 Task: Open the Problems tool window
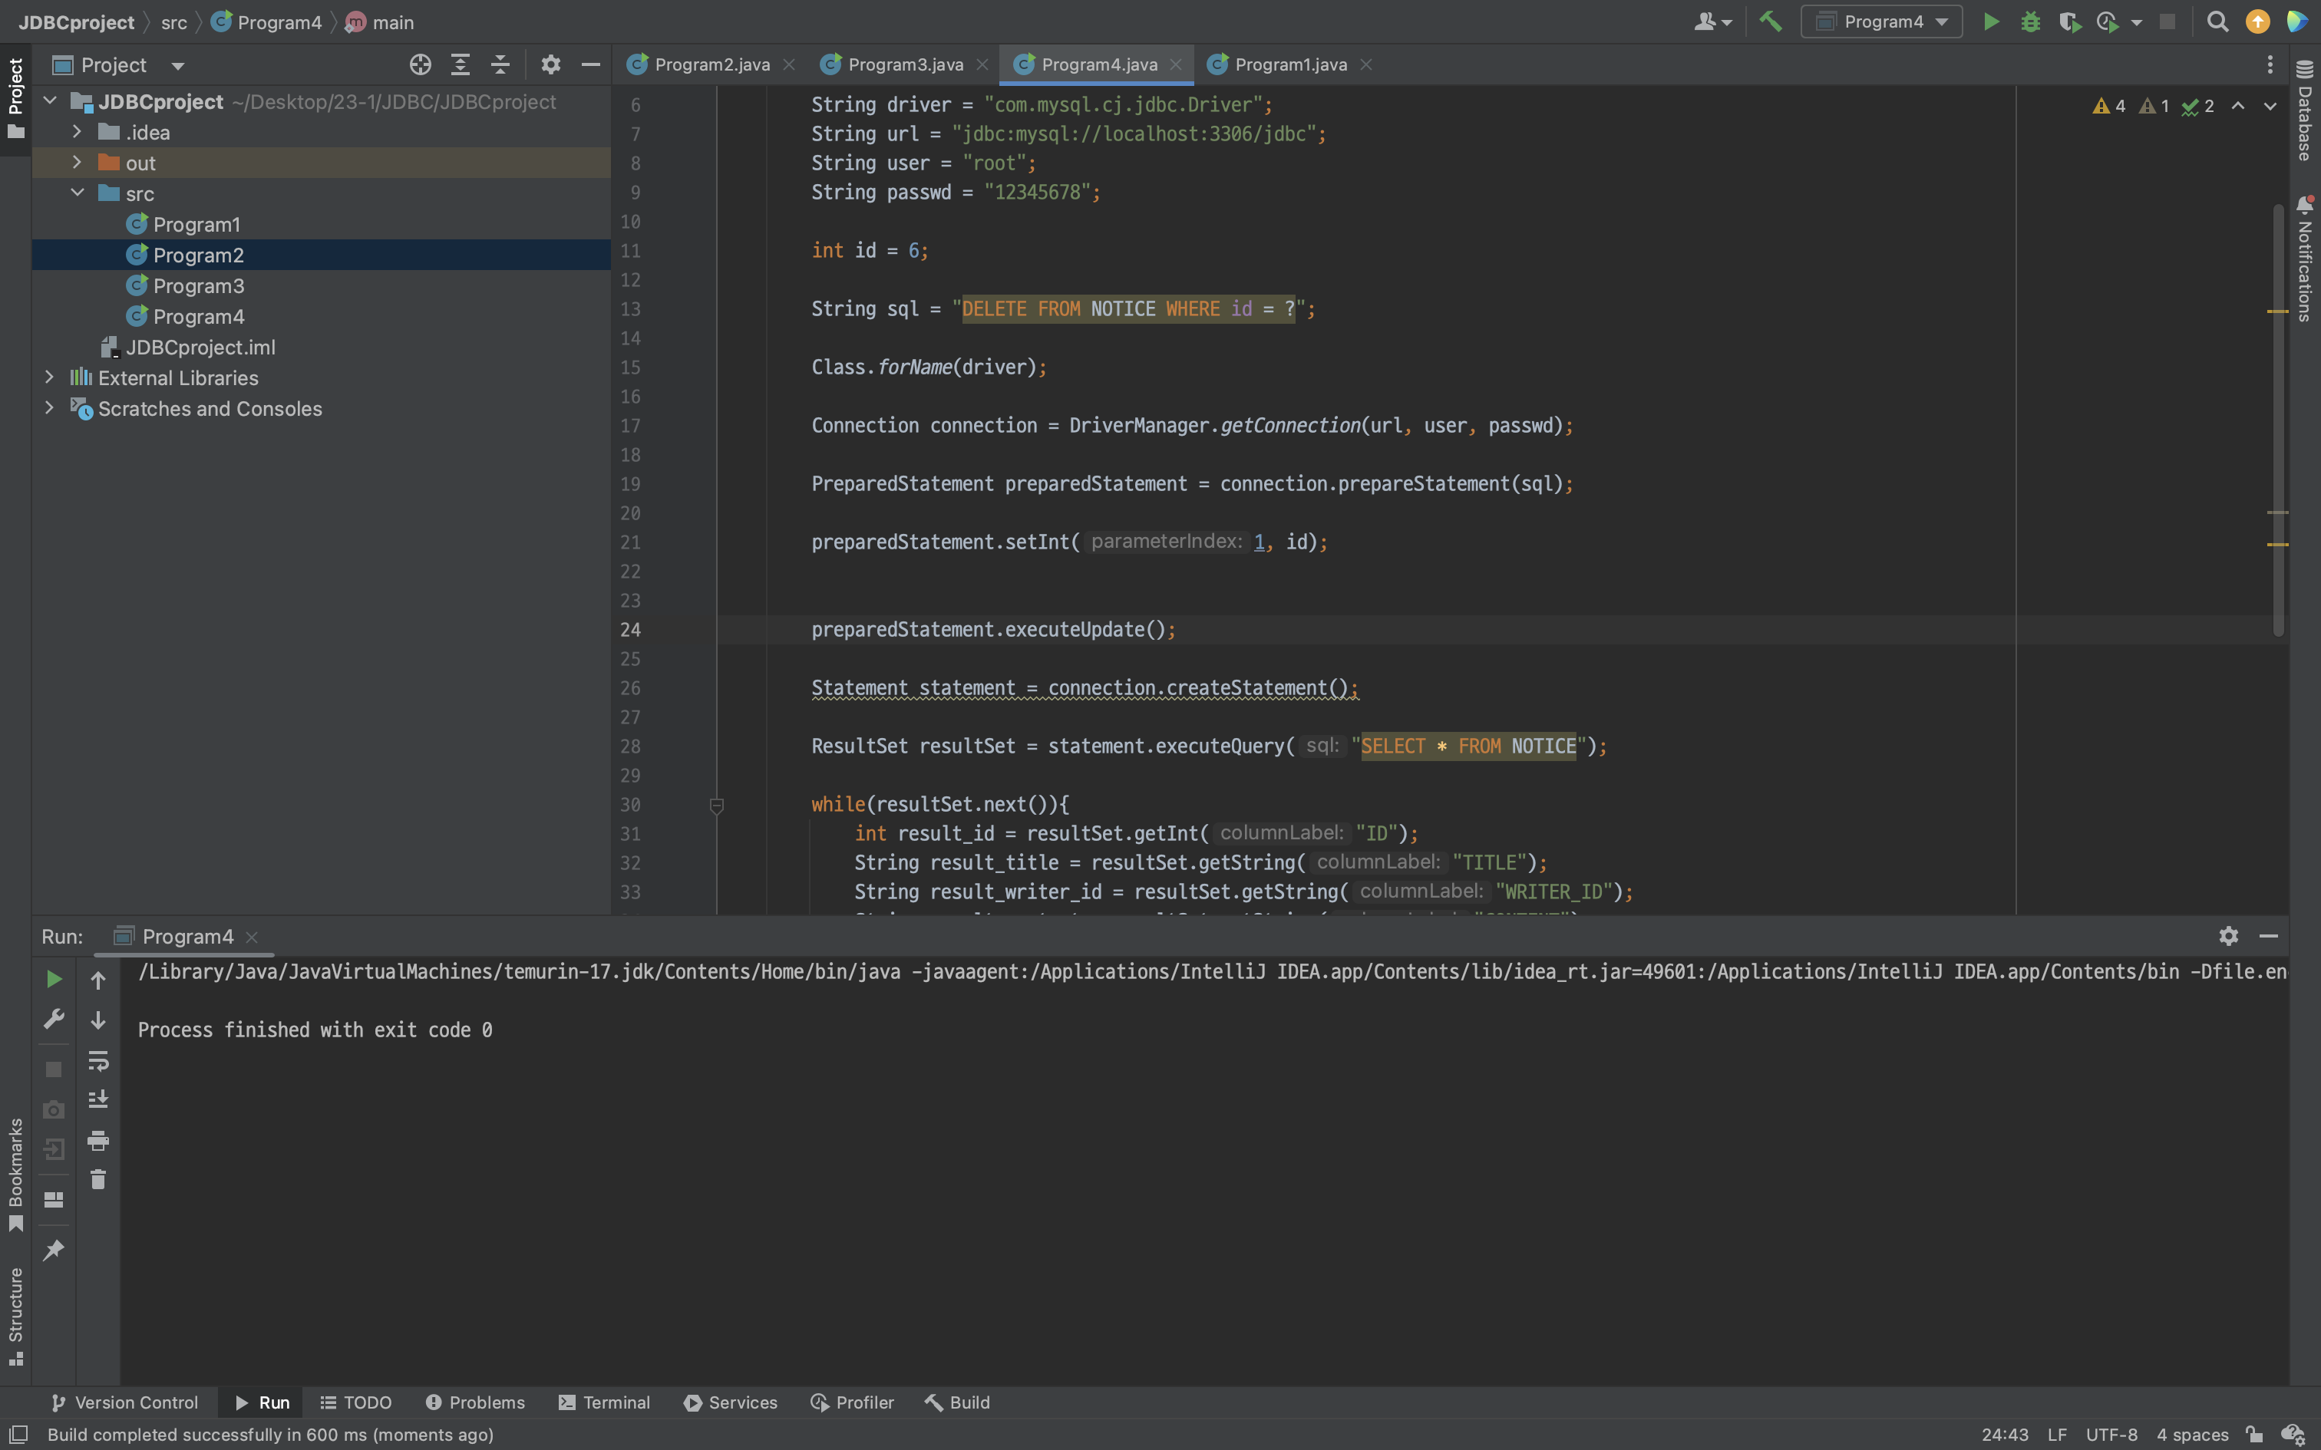coord(475,1402)
